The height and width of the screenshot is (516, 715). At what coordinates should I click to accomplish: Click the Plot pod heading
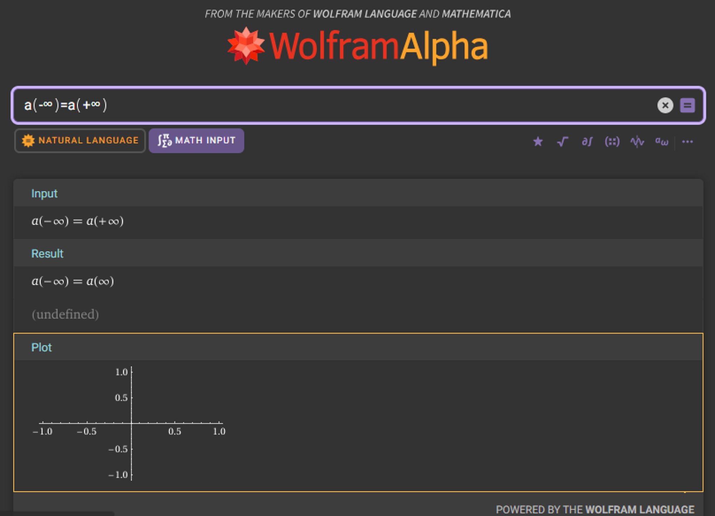click(41, 347)
